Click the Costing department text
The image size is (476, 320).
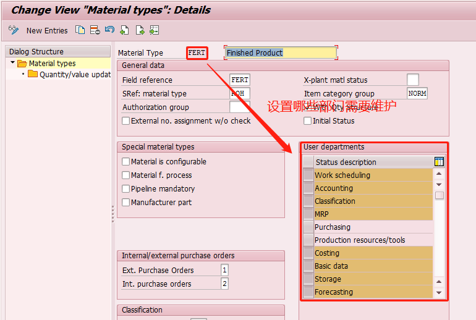pos(327,253)
